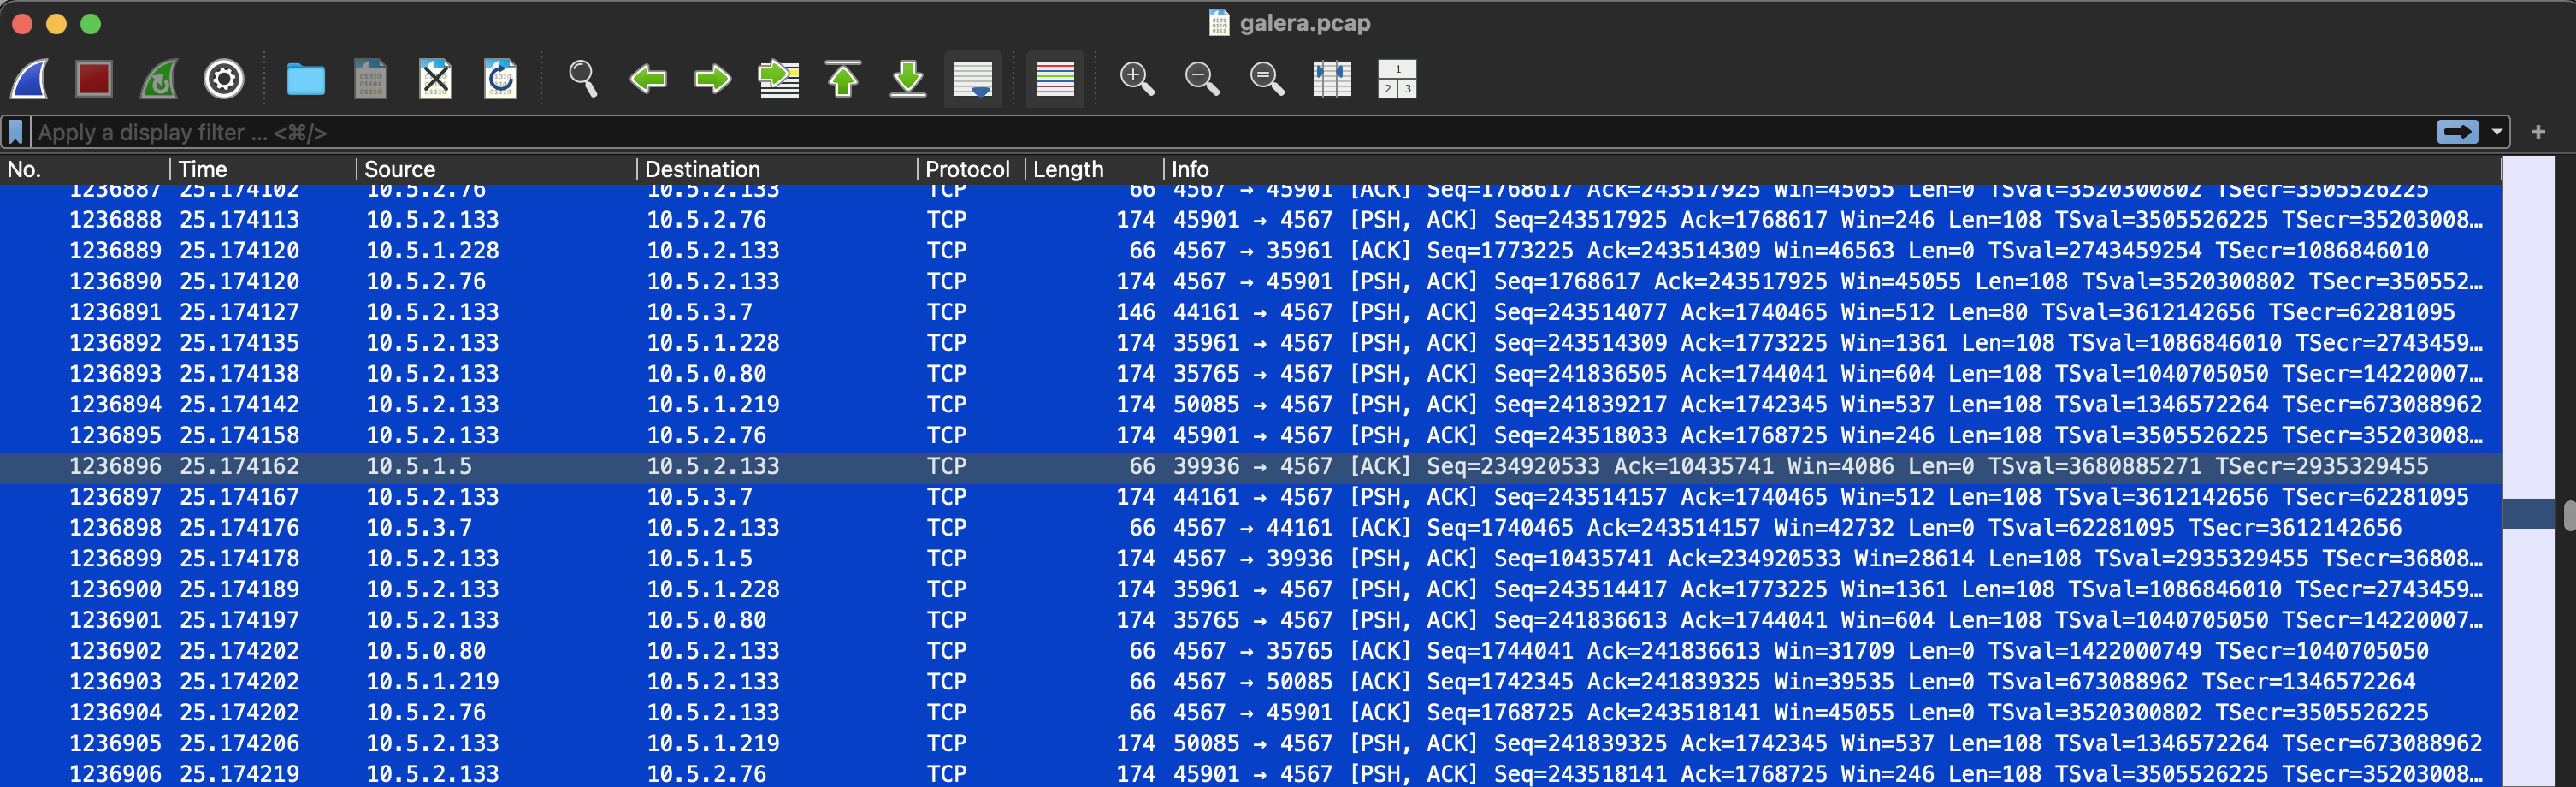The height and width of the screenshot is (787, 2576).
Task: Sort packets by the Protocol column
Action: pos(967,169)
